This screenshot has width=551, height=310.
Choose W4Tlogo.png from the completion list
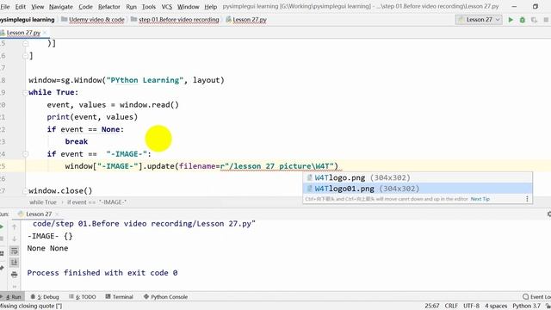(x=418, y=178)
